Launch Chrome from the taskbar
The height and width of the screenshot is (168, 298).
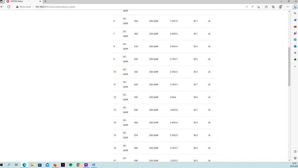coord(78,165)
